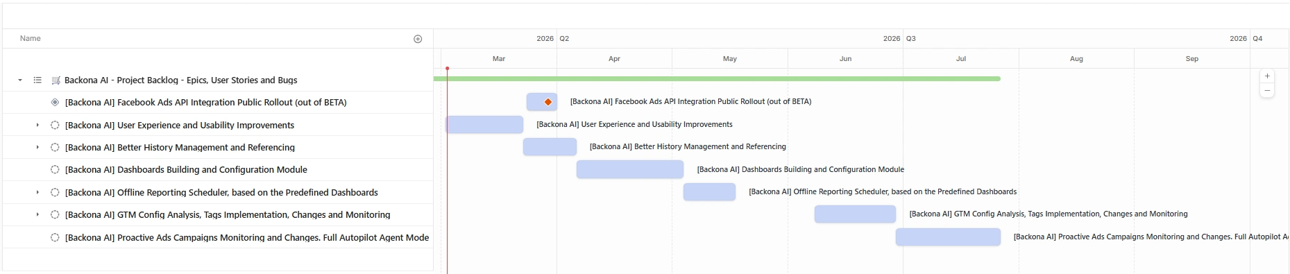
Task: Select the User Experience Gantt bar
Action: 484,125
